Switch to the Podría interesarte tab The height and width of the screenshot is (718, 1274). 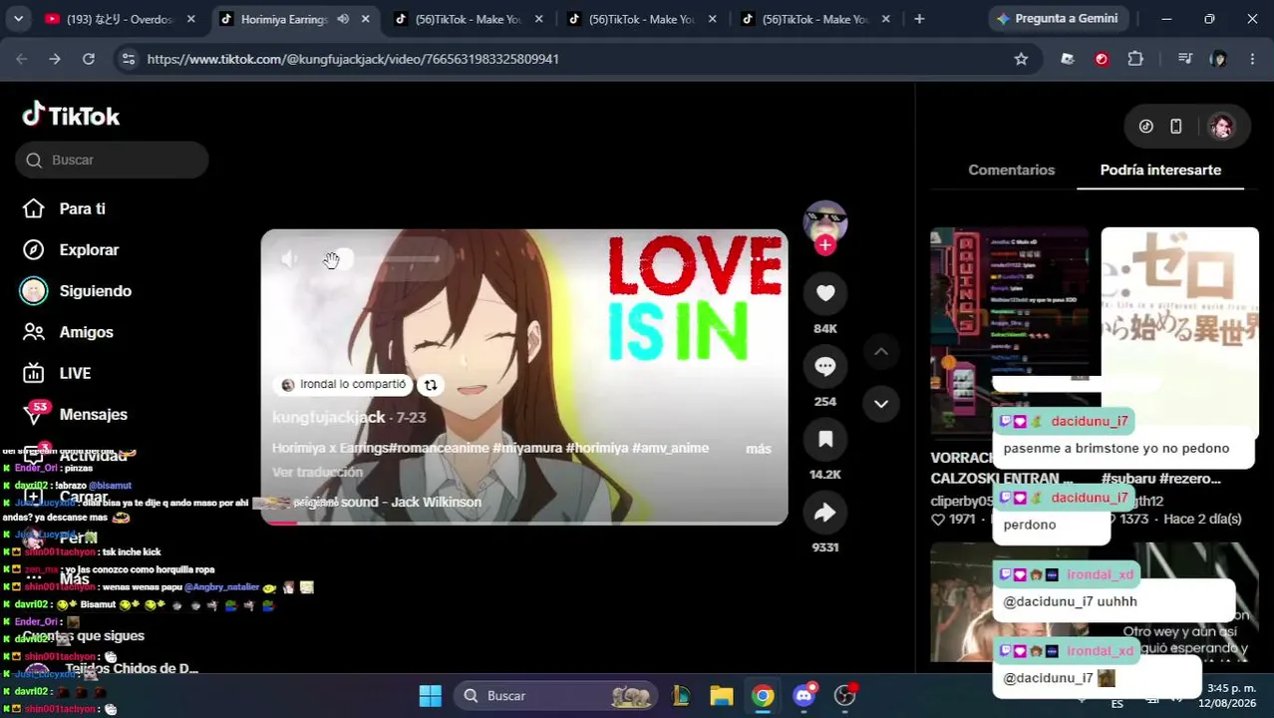[x=1160, y=171]
